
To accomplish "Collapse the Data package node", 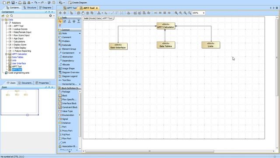I will click(3, 20).
